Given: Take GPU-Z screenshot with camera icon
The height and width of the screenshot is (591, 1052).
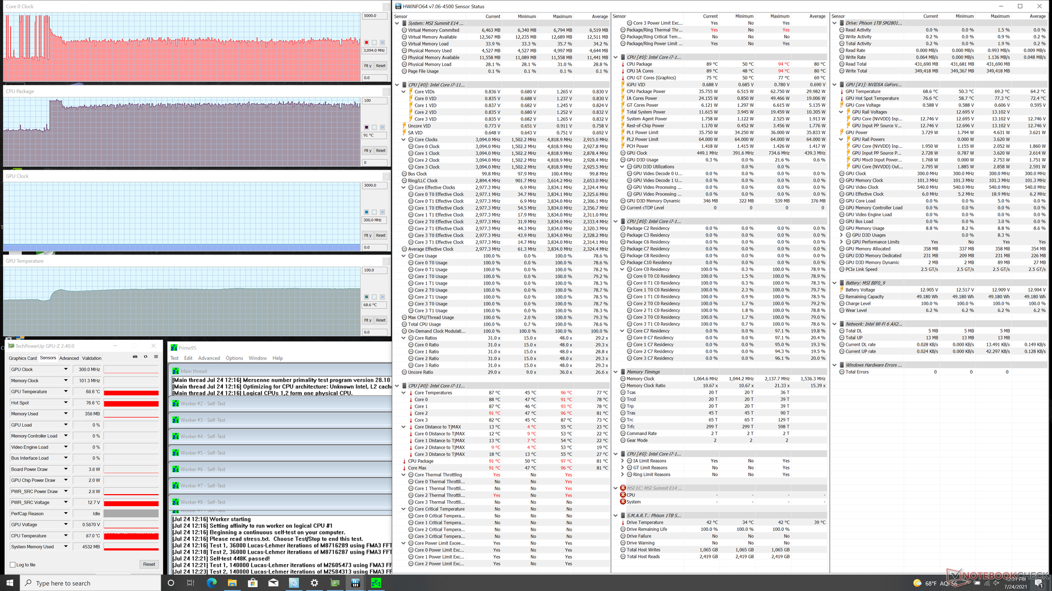Looking at the screenshot, I should pyautogui.click(x=135, y=357).
